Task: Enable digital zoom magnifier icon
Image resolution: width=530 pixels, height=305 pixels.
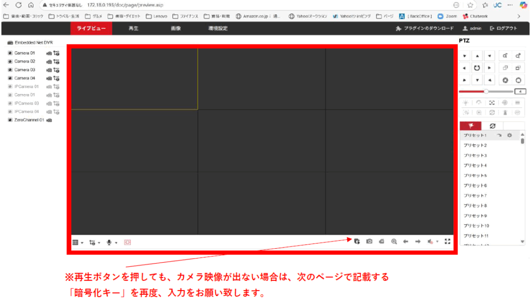Action: [394, 241]
